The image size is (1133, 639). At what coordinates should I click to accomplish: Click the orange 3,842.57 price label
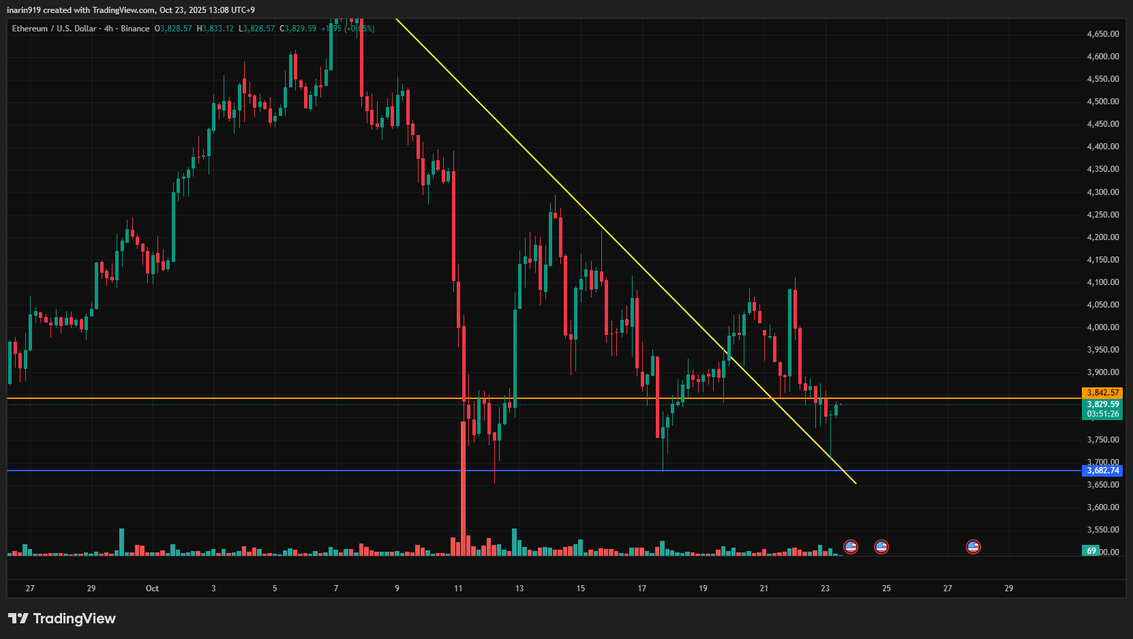click(x=1102, y=393)
